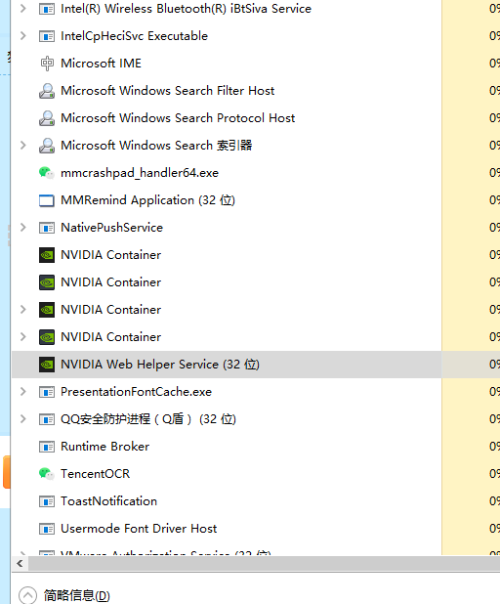Select mmcrashpad_handler64.exe process
The width and height of the screenshot is (500, 604).
pos(140,173)
